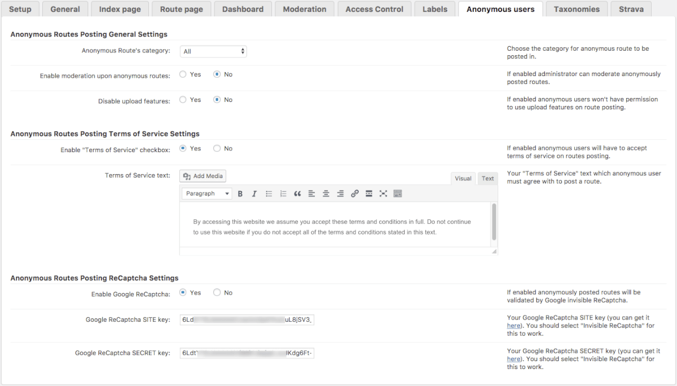The image size is (677, 386).
Task: Toggle bold formatting in the editor
Action: click(x=240, y=194)
